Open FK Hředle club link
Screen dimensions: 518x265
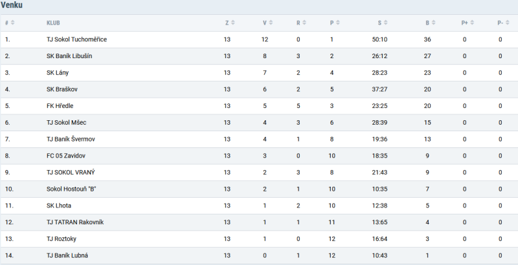coord(60,106)
